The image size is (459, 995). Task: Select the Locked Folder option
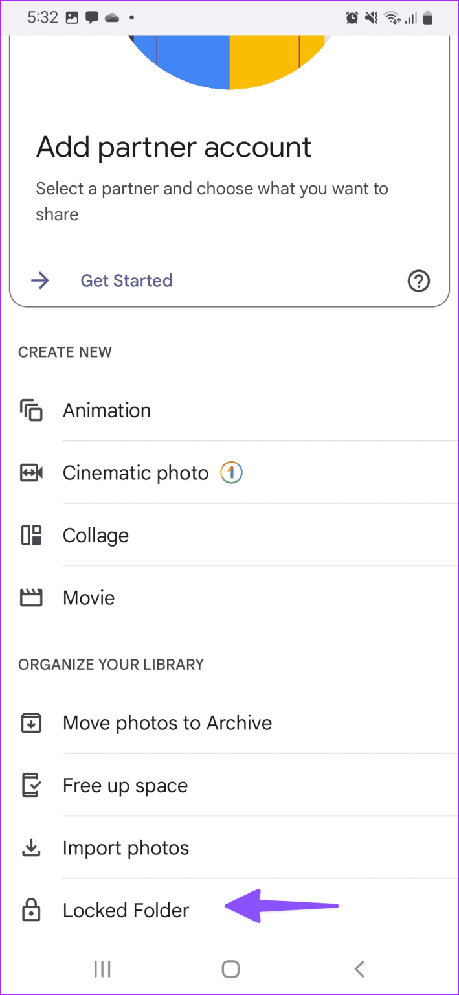pyautogui.click(x=126, y=909)
